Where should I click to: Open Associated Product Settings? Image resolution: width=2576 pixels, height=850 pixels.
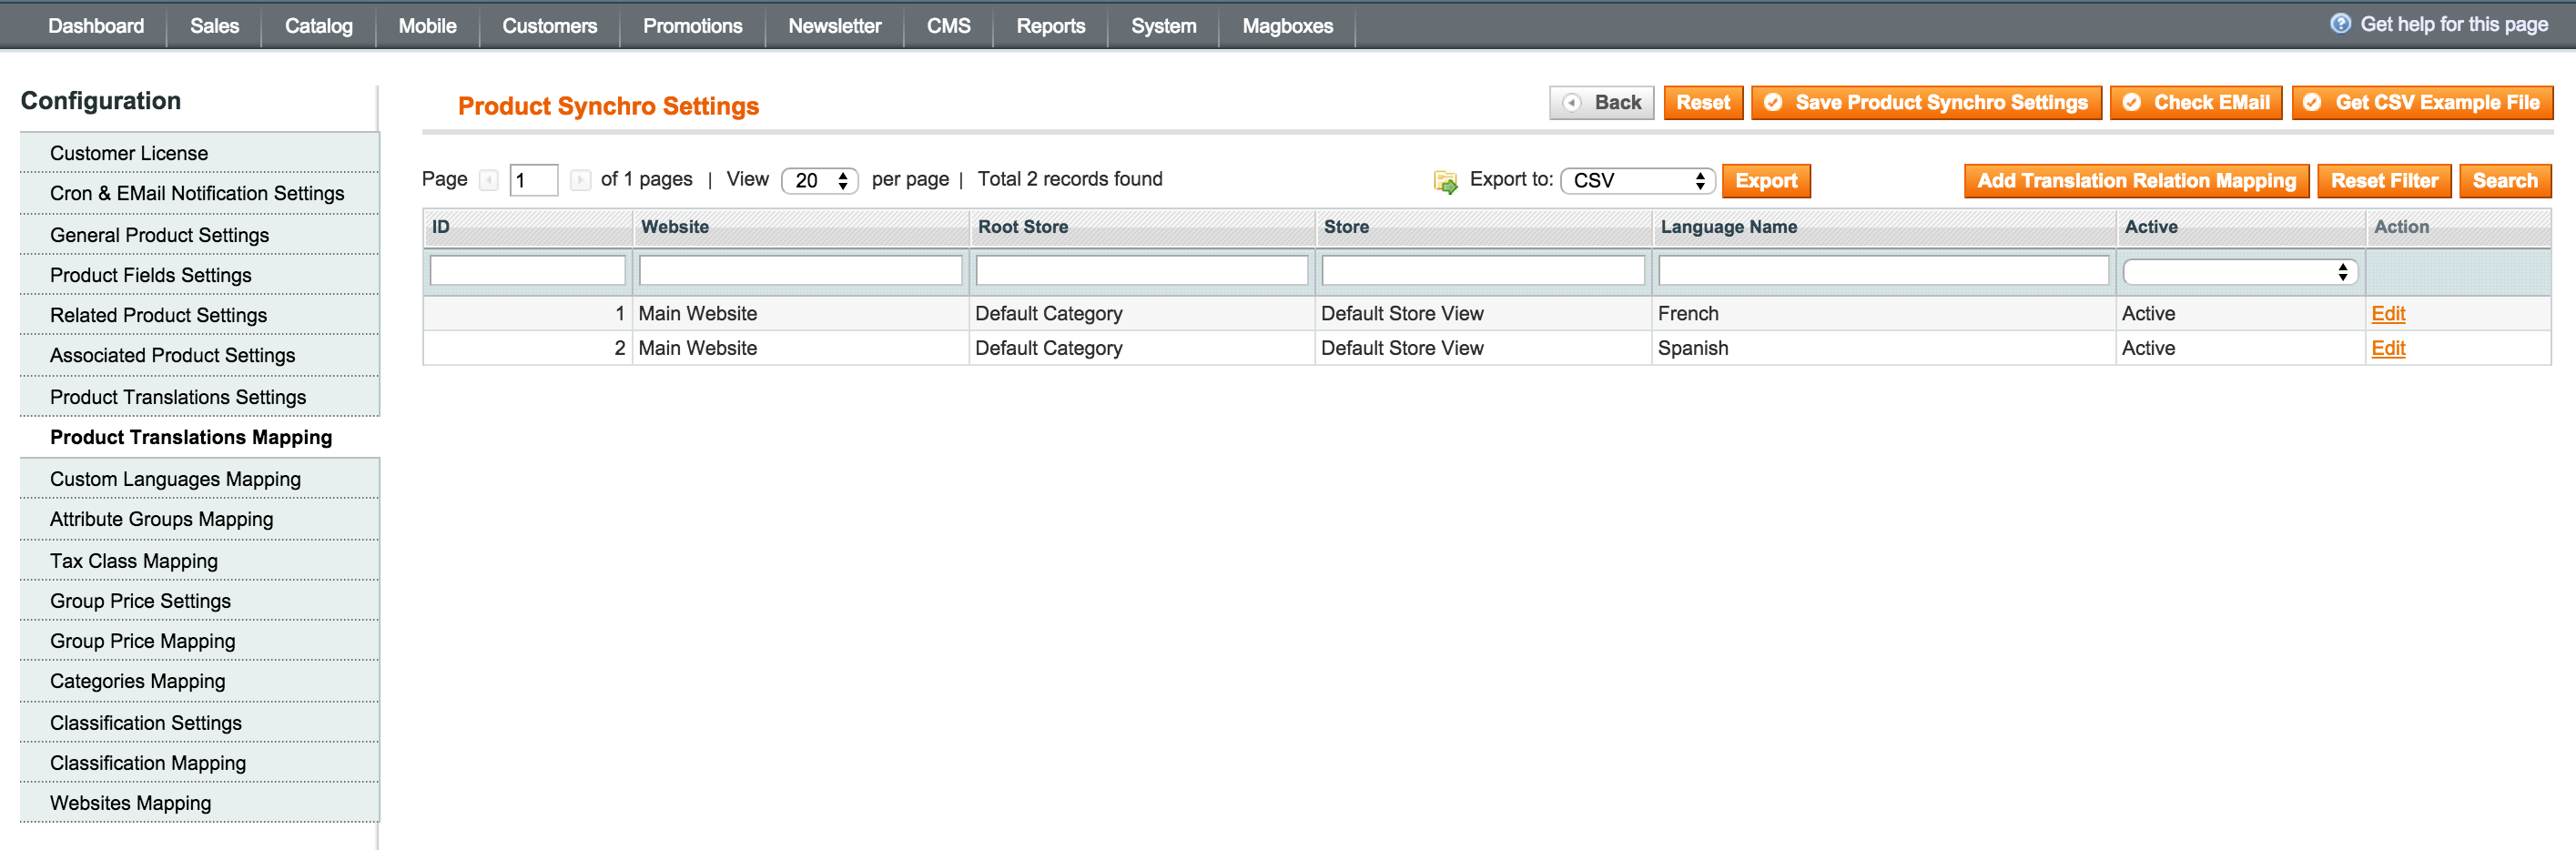[199, 355]
